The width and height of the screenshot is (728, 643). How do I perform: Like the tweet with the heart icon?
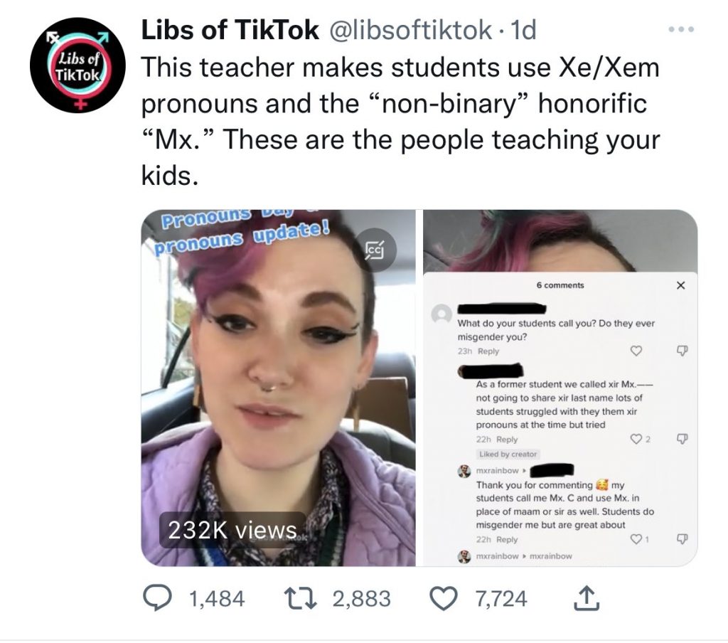coord(444,598)
